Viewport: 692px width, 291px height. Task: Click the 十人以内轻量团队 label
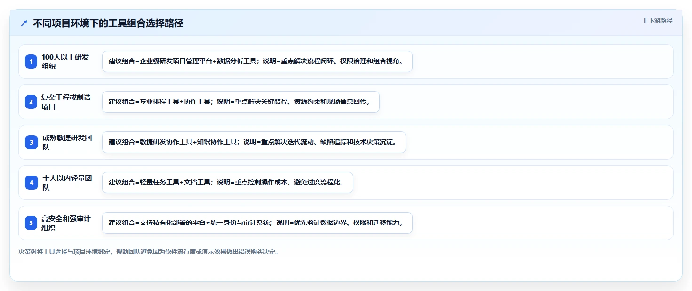tap(67, 183)
